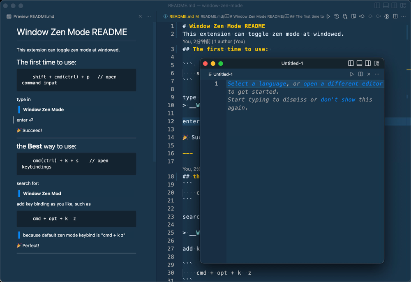
Task: Toggle bottom panel in Untitled-1 window
Action: pos(359,63)
